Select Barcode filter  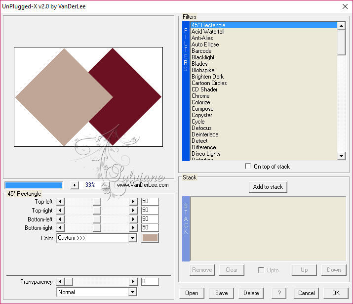(x=264, y=51)
